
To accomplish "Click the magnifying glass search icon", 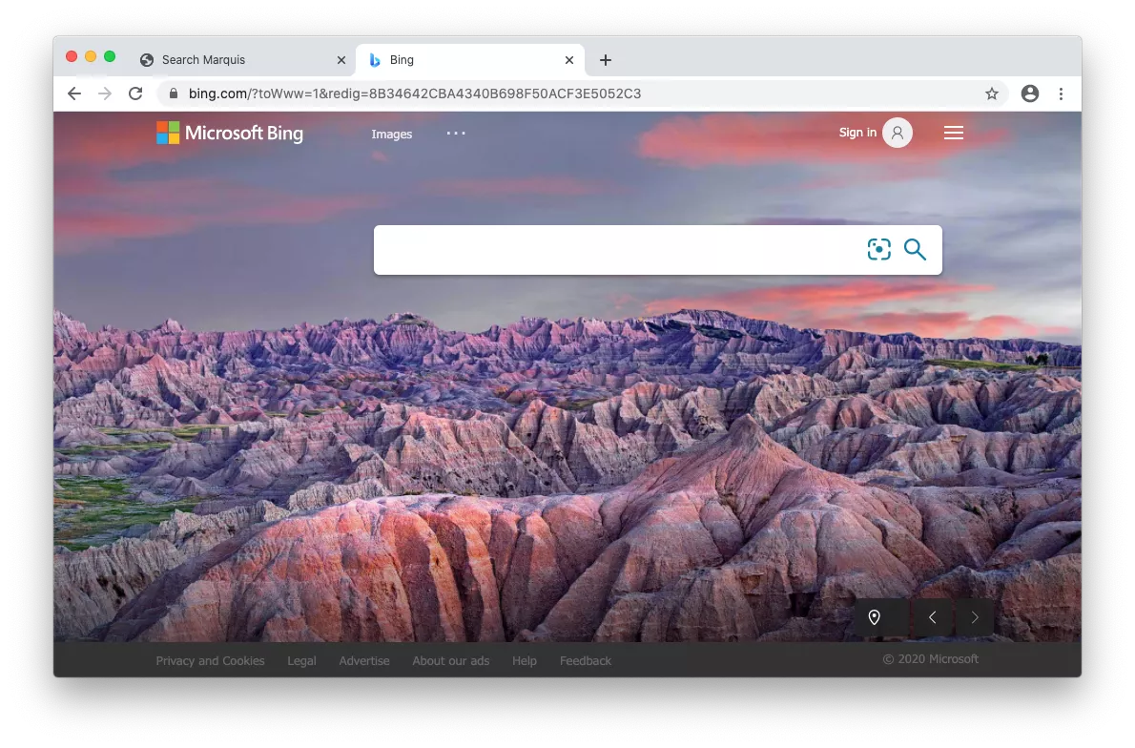I will click(915, 250).
